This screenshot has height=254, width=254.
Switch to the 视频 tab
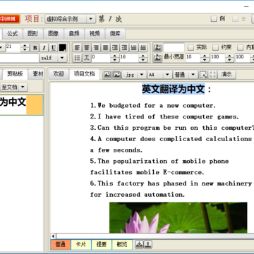pyautogui.click(x=95, y=34)
